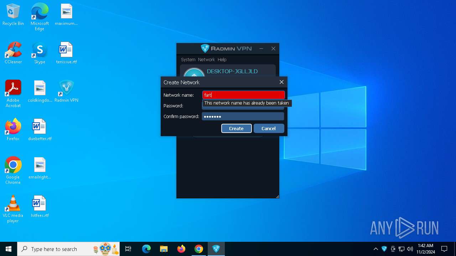Select the hitfees.rtf document icon
Screen dimensions: 456x256
pyautogui.click(x=40, y=207)
